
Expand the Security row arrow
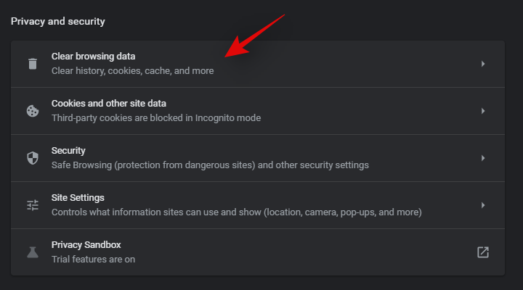tap(483, 158)
